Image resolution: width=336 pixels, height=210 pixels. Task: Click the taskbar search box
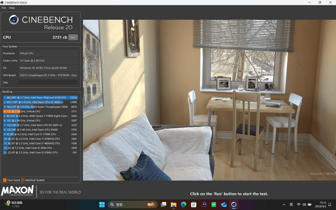pyautogui.click(x=132, y=205)
